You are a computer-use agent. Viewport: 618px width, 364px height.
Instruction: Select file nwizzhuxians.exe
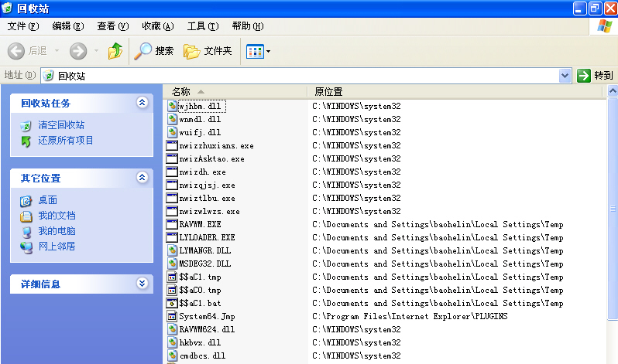pos(216,145)
